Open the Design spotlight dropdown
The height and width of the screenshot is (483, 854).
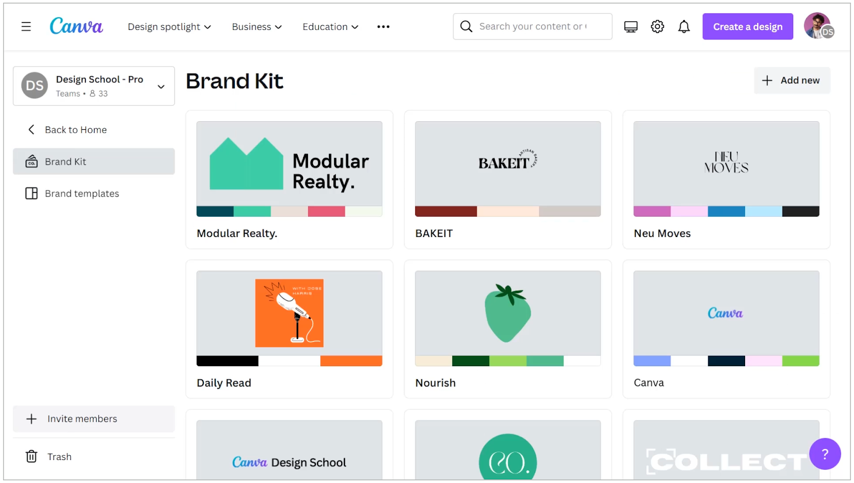coord(169,26)
